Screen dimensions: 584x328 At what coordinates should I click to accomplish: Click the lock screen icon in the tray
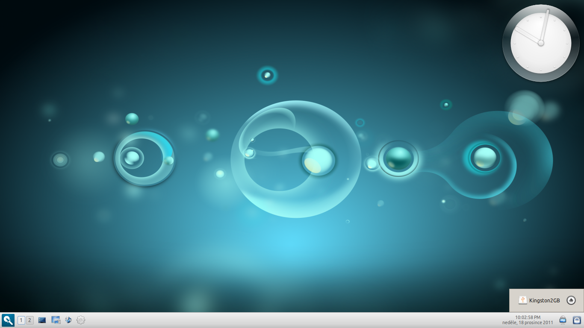coord(576,320)
